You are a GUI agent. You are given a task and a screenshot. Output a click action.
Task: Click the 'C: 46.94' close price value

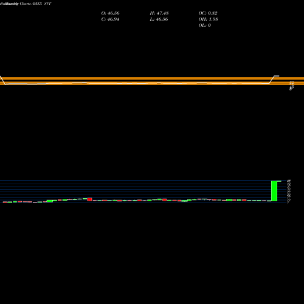110,19
